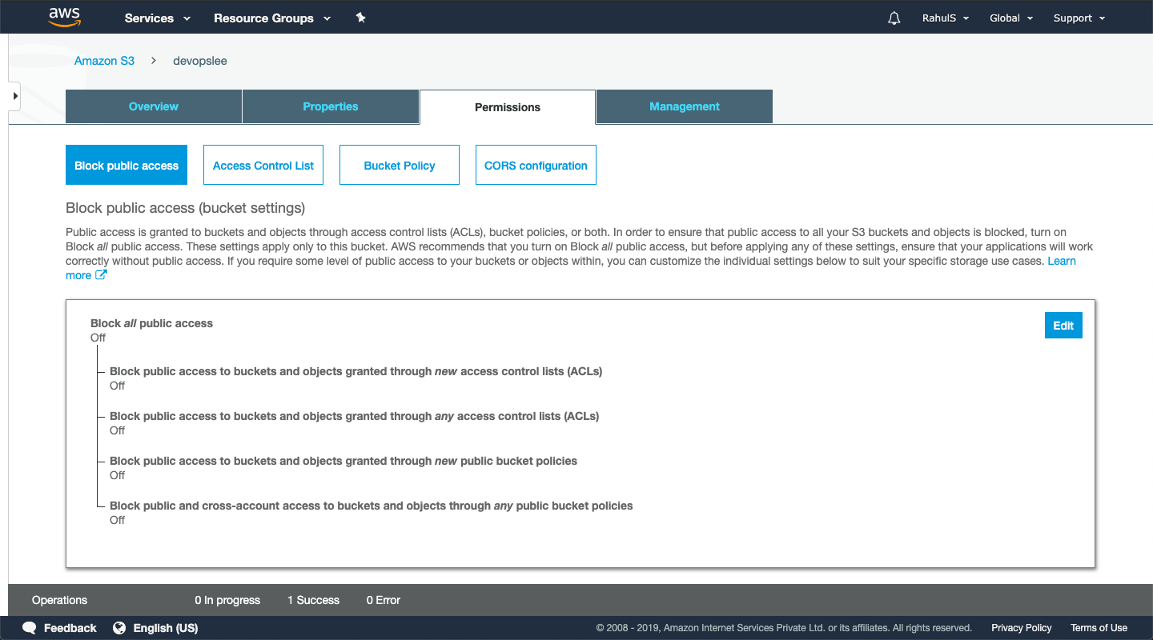Select the Access Control List button
This screenshot has width=1153, height=640.
tap(263, 166)
